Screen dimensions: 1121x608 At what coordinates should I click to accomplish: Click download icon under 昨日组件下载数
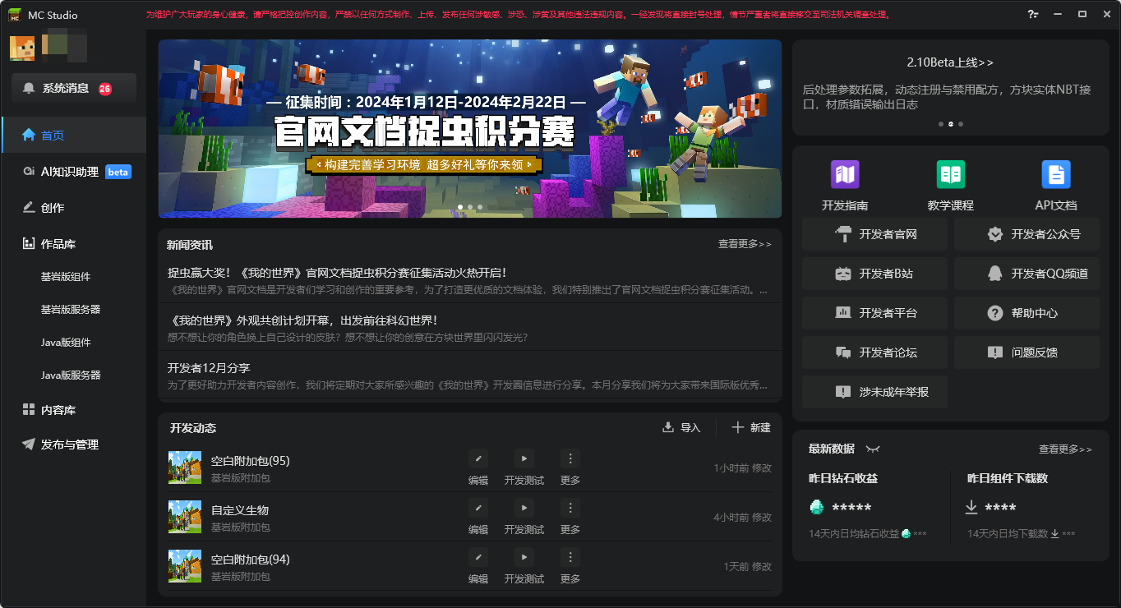point(971,507)
